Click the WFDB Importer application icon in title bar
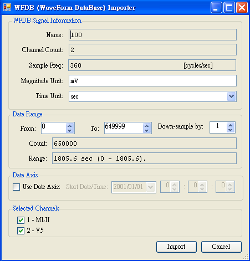The height and width of the screenshot is (261, 250). [x=7, y=7]
